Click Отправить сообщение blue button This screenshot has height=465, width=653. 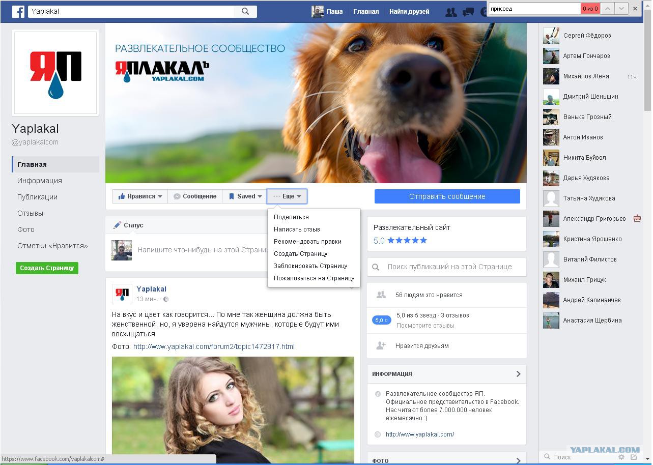pos(447,196)
